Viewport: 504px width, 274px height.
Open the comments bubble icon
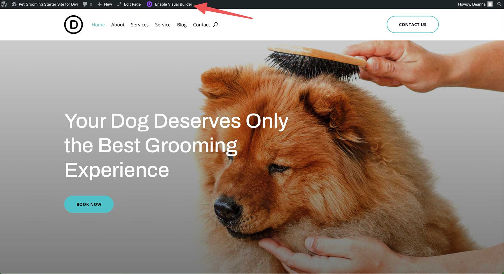84,4
